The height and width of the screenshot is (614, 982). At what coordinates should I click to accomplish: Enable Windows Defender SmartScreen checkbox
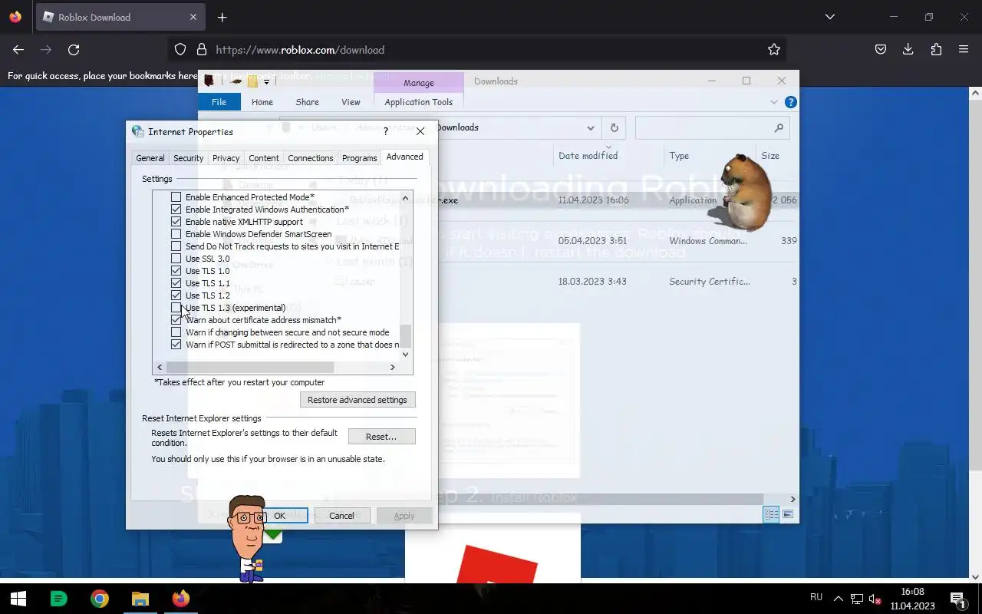tap(176, 234)
